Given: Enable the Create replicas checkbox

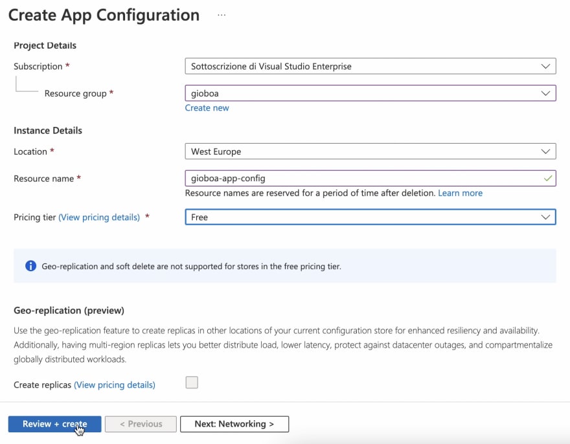Looking at the screenshot, I should point(192,383).
